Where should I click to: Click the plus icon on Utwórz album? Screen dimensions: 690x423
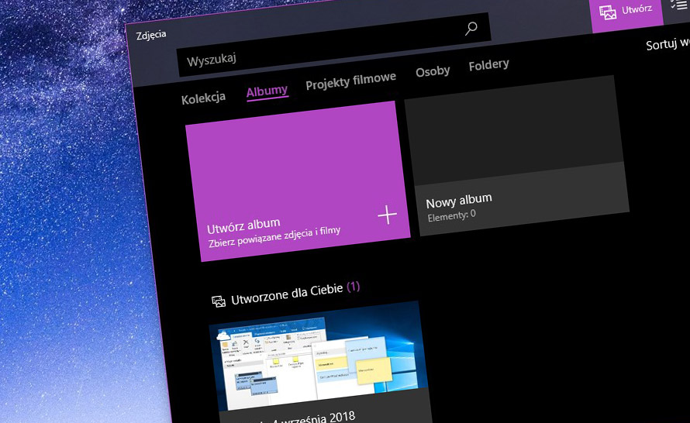click(387, 215)
